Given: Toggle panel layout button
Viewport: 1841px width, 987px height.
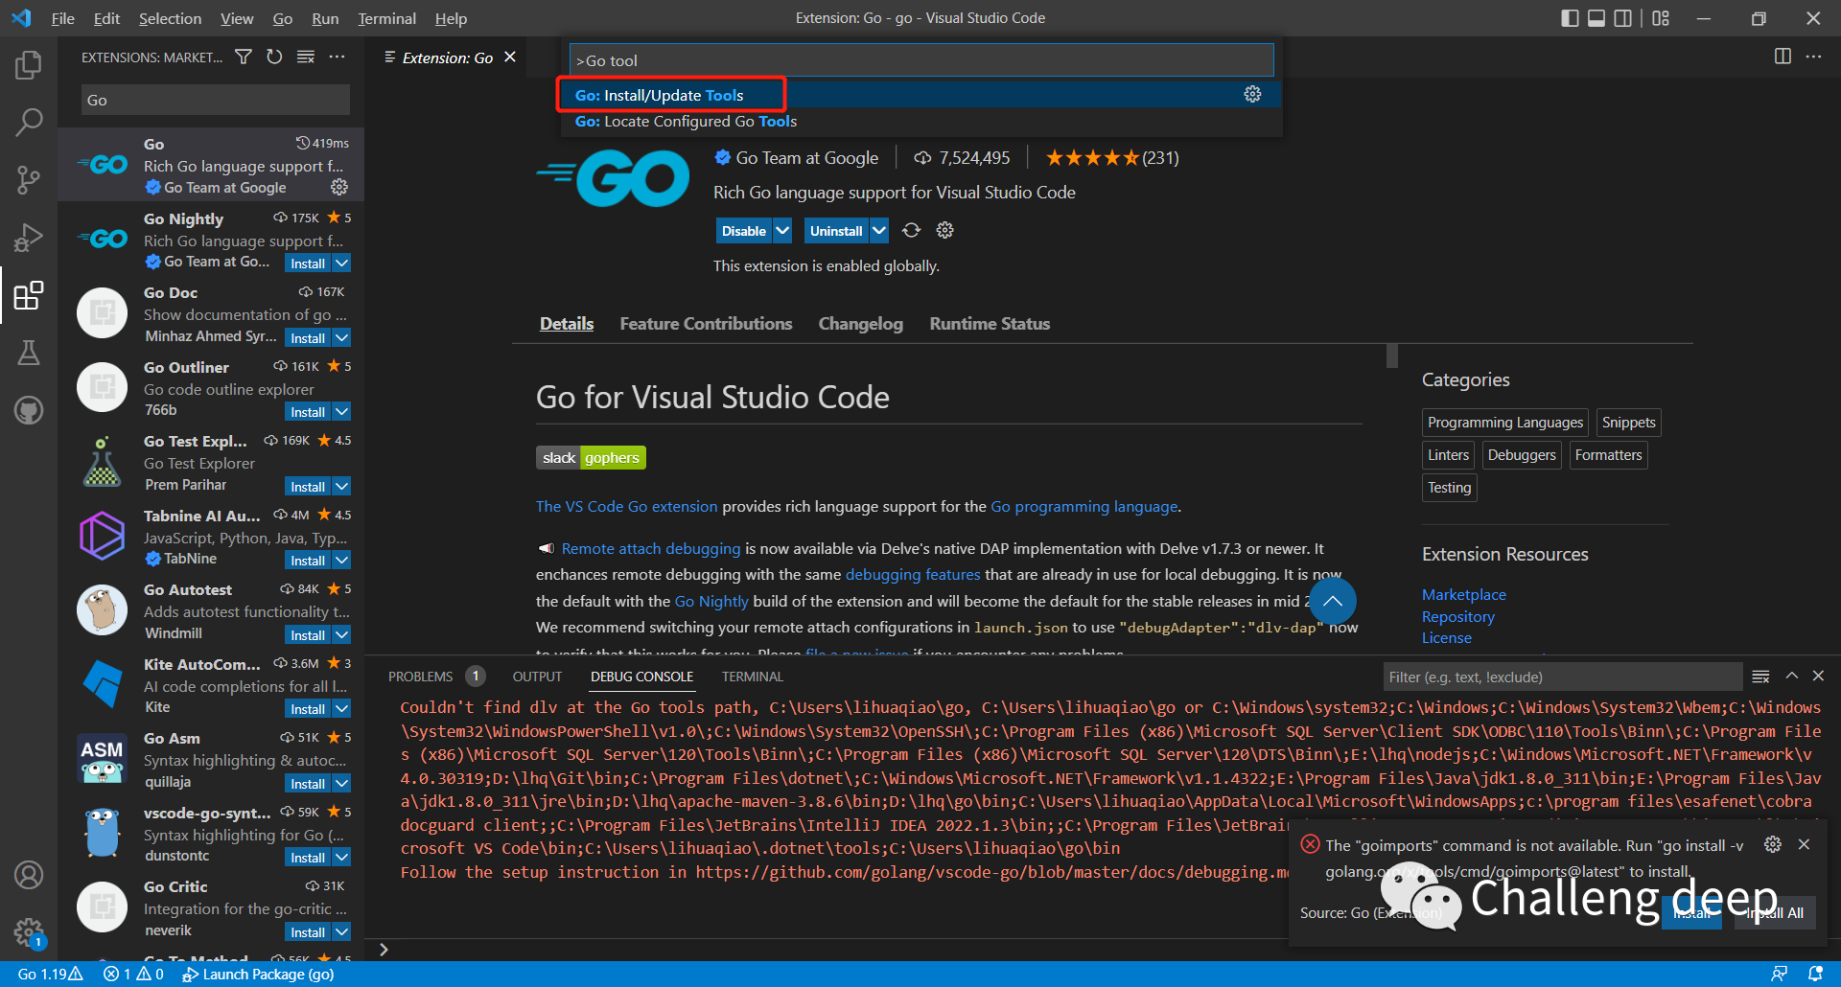Looking at the screenshot, I should coord(1596,18).
